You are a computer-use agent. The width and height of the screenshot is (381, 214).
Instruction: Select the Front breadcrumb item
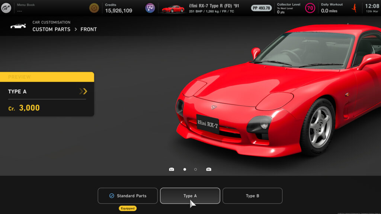(89, 29)
